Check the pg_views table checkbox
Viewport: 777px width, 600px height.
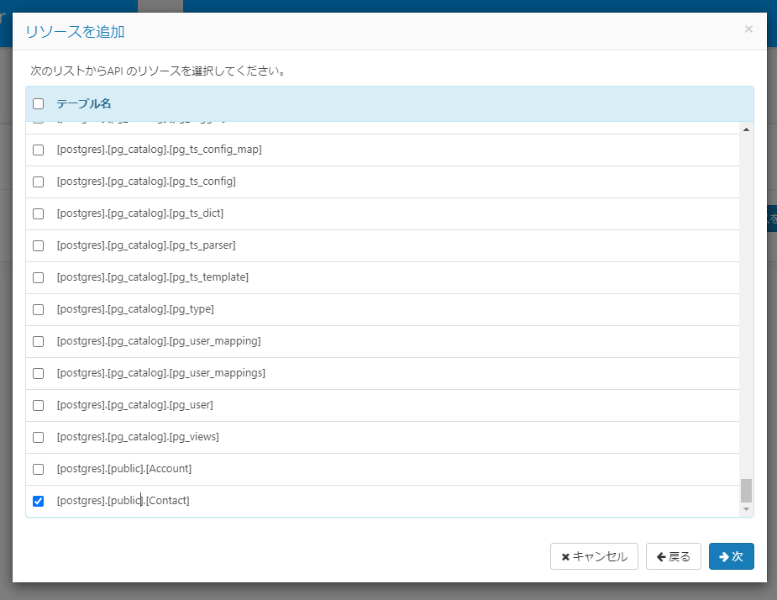pos(38,438)
